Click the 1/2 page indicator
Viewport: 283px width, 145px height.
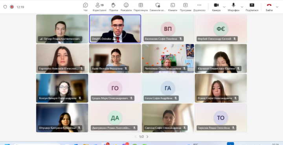pyautogui.click(x=141, y=137)
